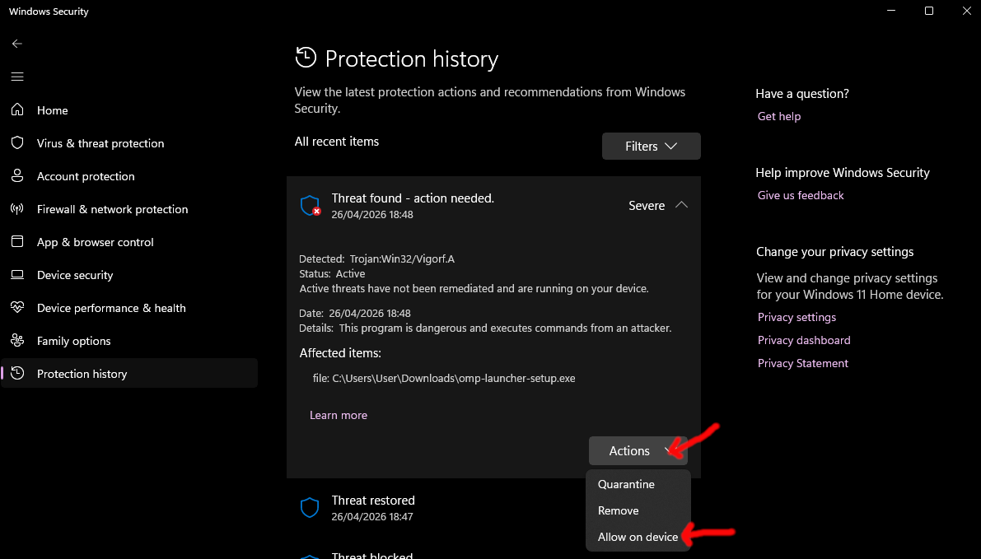Click the back arrow icon
This screenshot has height=559, width=981.
coord(17,43)
